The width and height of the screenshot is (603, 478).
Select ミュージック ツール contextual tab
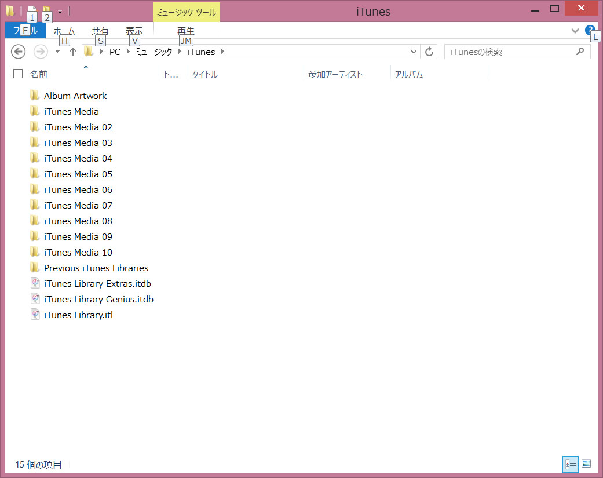187,12
